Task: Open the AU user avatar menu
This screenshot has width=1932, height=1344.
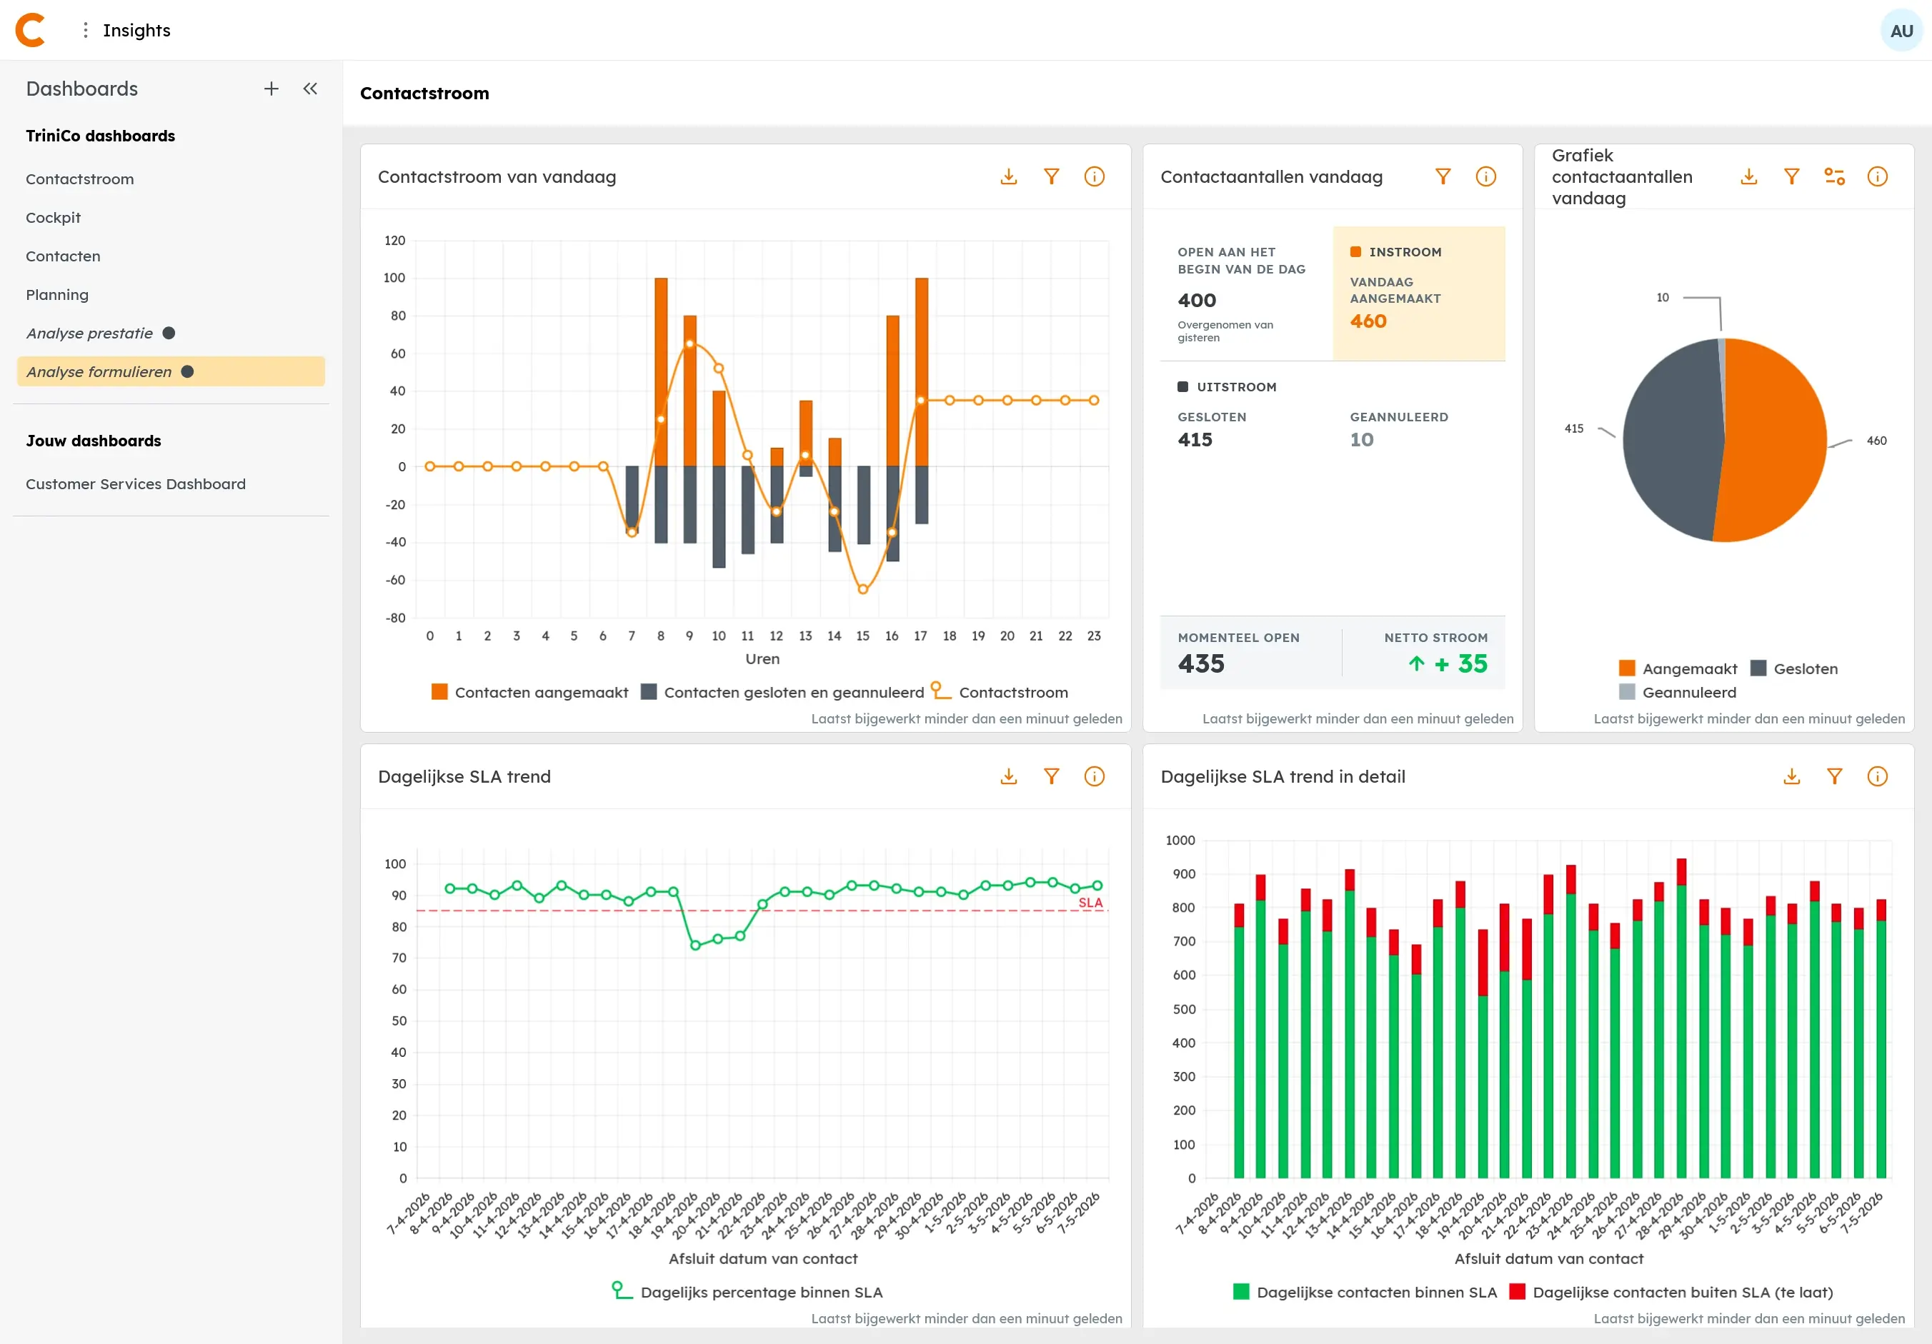Action: pyautogui.click(x=1901, y=30)
